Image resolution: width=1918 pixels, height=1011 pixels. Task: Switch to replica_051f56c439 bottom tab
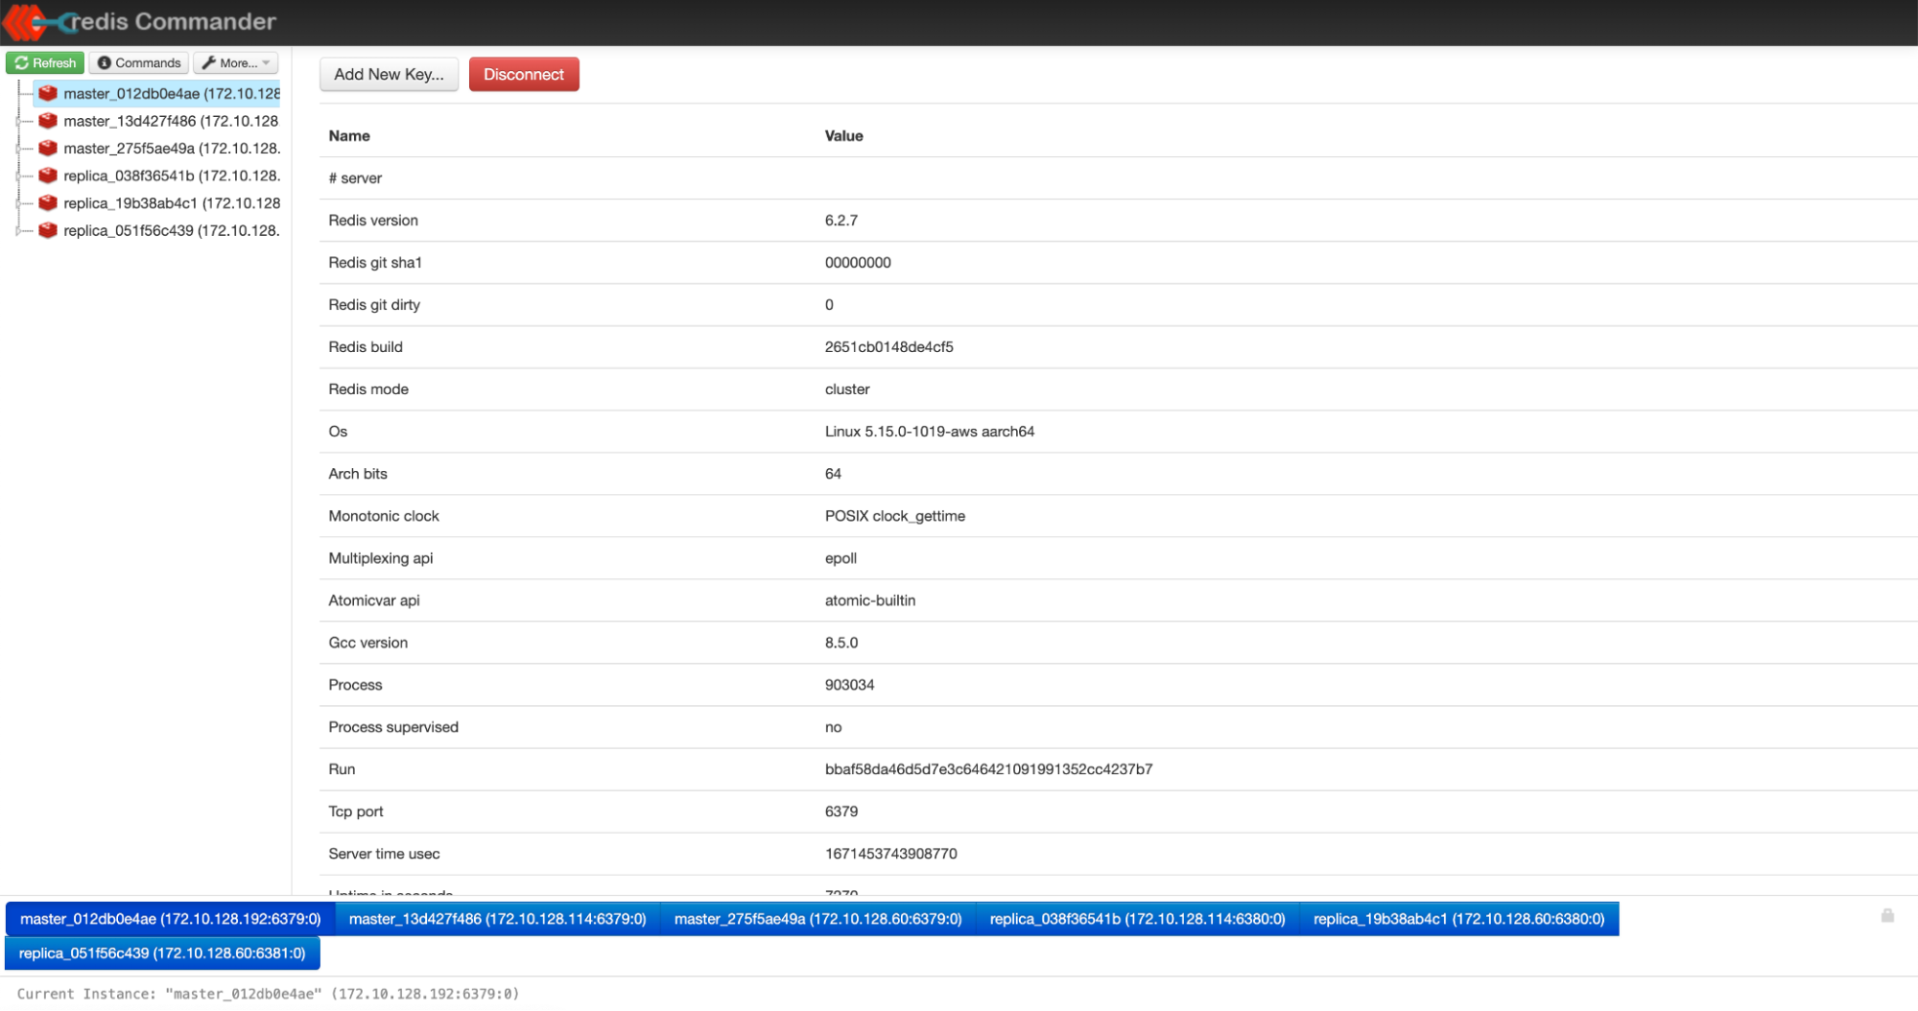162,953
